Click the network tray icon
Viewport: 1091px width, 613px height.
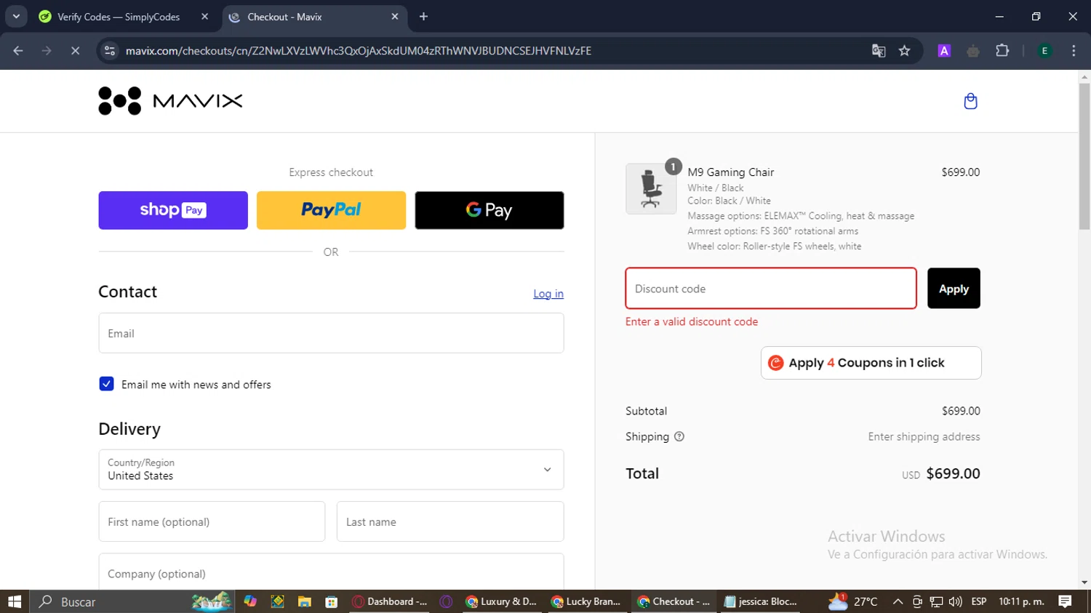tap(937, 601)
